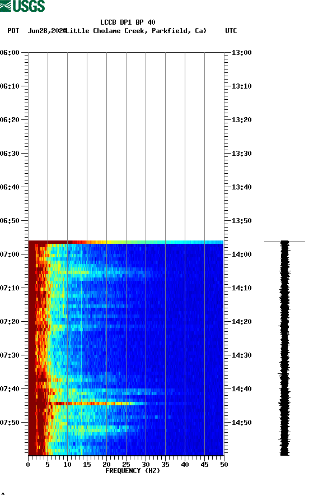
Task: Click the '45' frequency tick label
Action: (204, 465)
